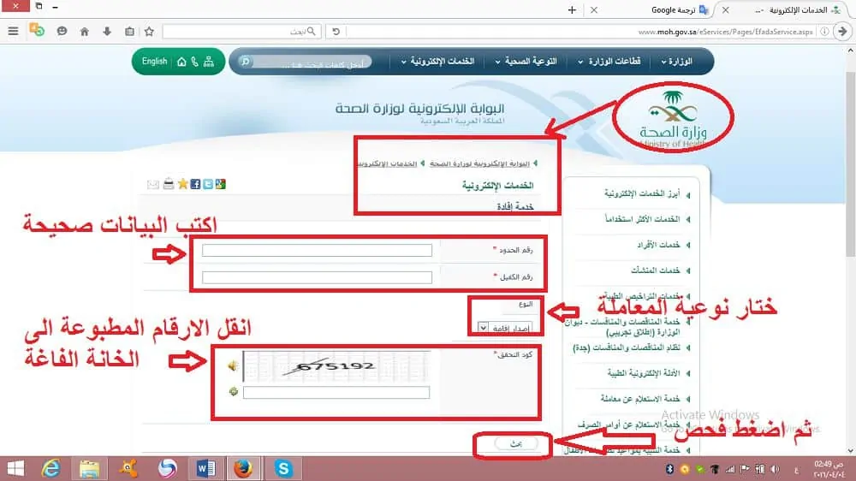The image size is (856, 481).
Task: Expand the الوزارة navigation menu
Action: [677, 62]
